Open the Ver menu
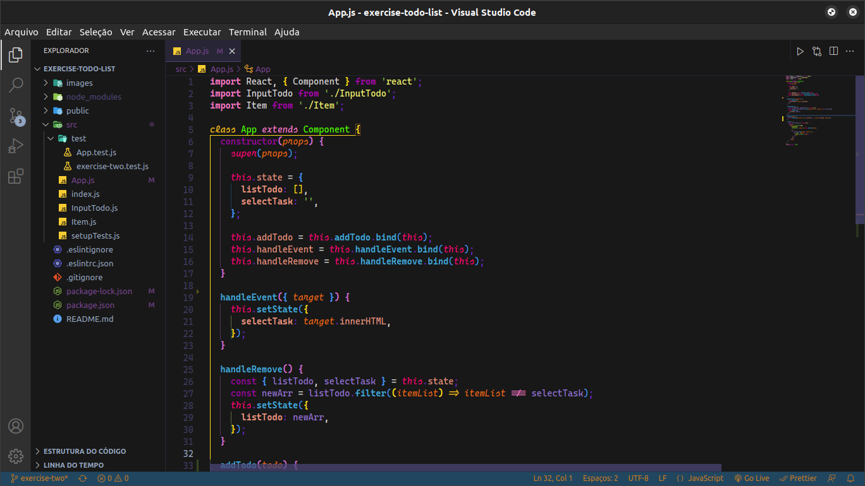This screenshot has height=486, width=865. point(127,32)
